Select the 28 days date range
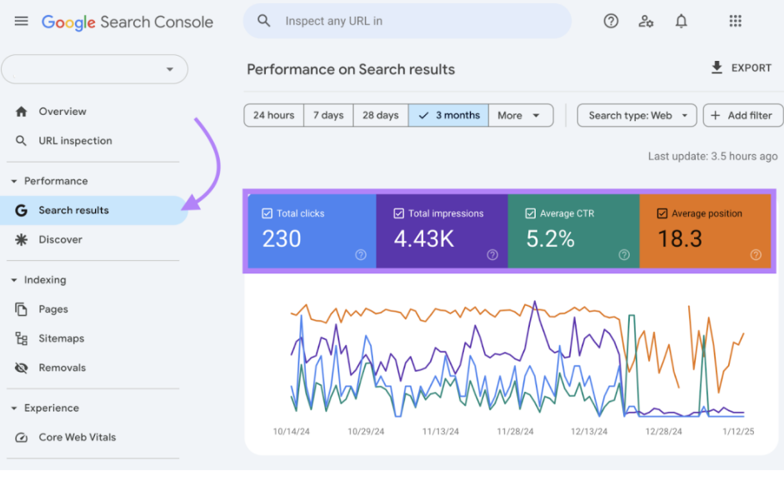This screenshot has width=784, height=486. point(380,116)
